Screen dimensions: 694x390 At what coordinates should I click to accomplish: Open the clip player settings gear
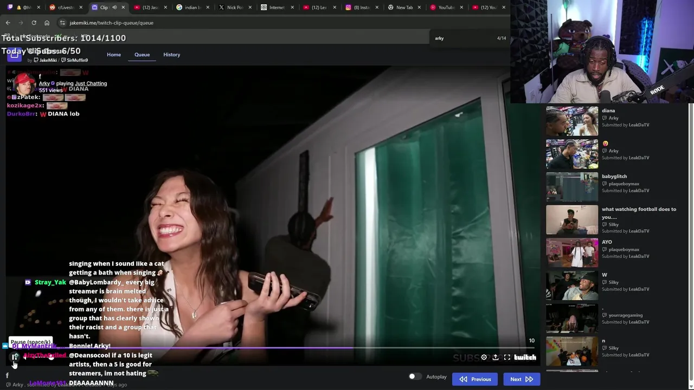(484, 357)
